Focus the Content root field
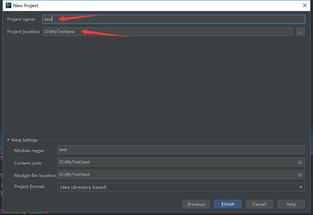313x215 pixels. tap(181, 162)
